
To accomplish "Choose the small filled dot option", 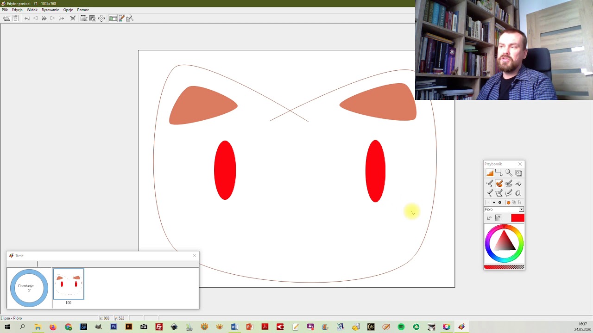I will click(494, 203).
